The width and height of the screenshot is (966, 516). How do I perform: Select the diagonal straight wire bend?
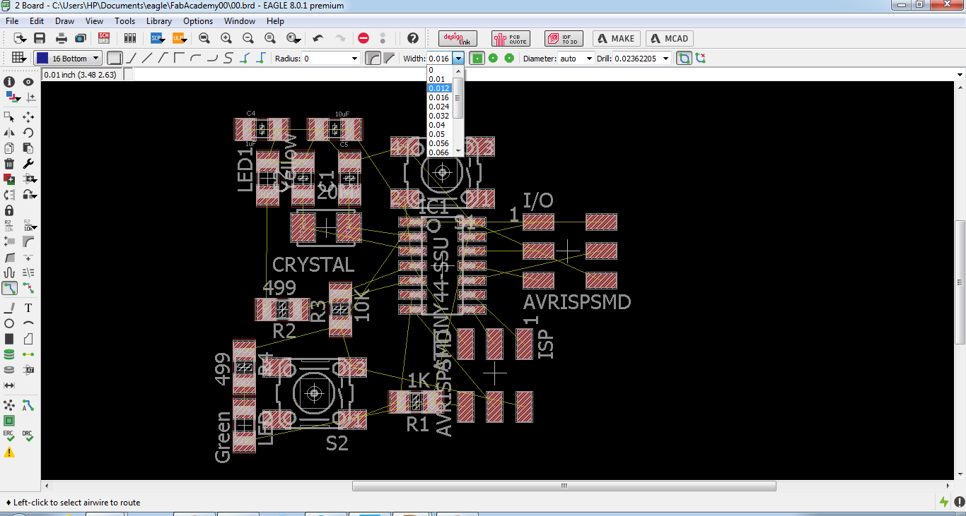point(147,58)
